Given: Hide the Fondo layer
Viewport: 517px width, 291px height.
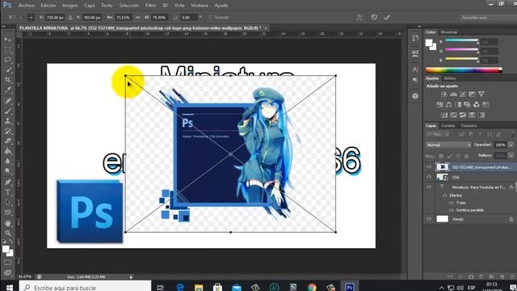Looking at the screenshot, I should click(x=429, y=219).
